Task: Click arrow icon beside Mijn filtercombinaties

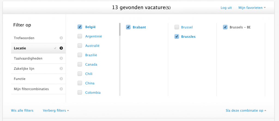Action: tap(61, 89)
